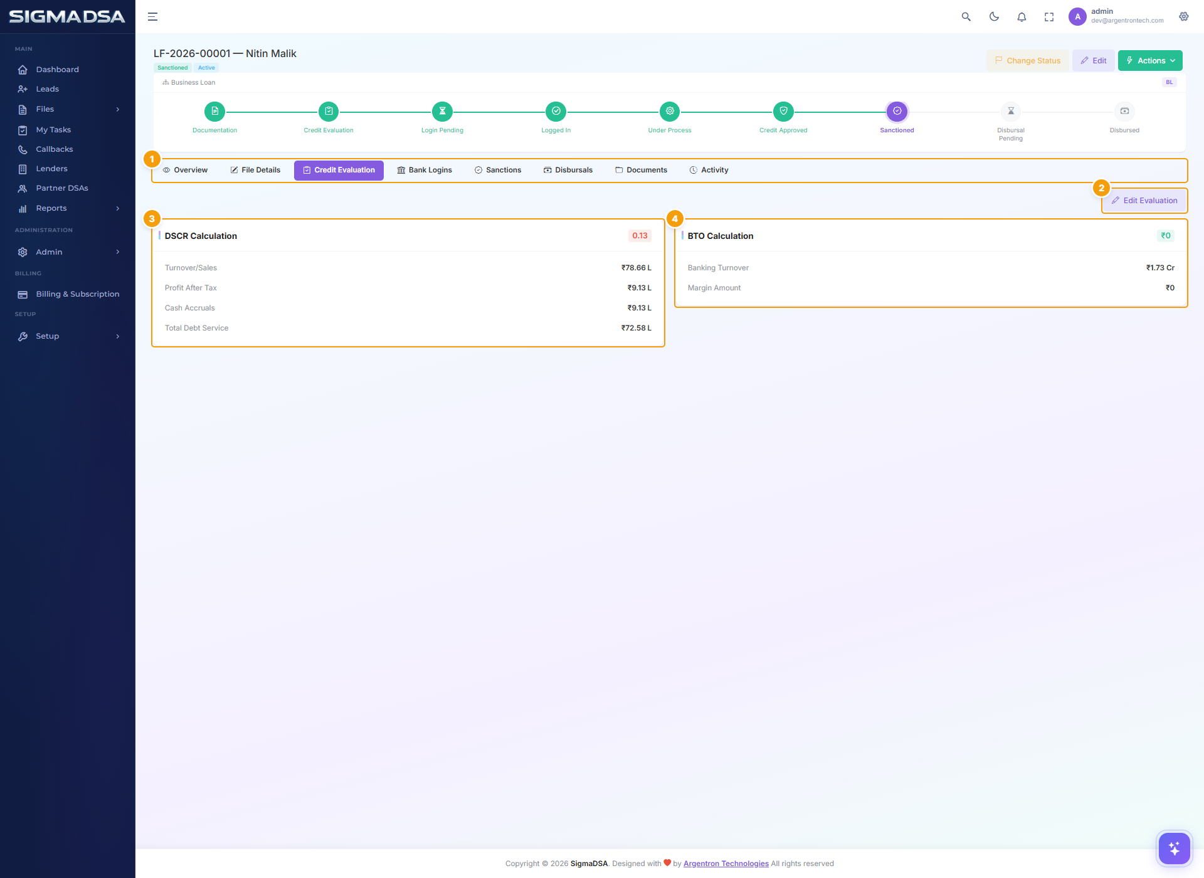1204x878 pixels.
Task: Open the search magnifier icon
Action: (x=966, y=17)
